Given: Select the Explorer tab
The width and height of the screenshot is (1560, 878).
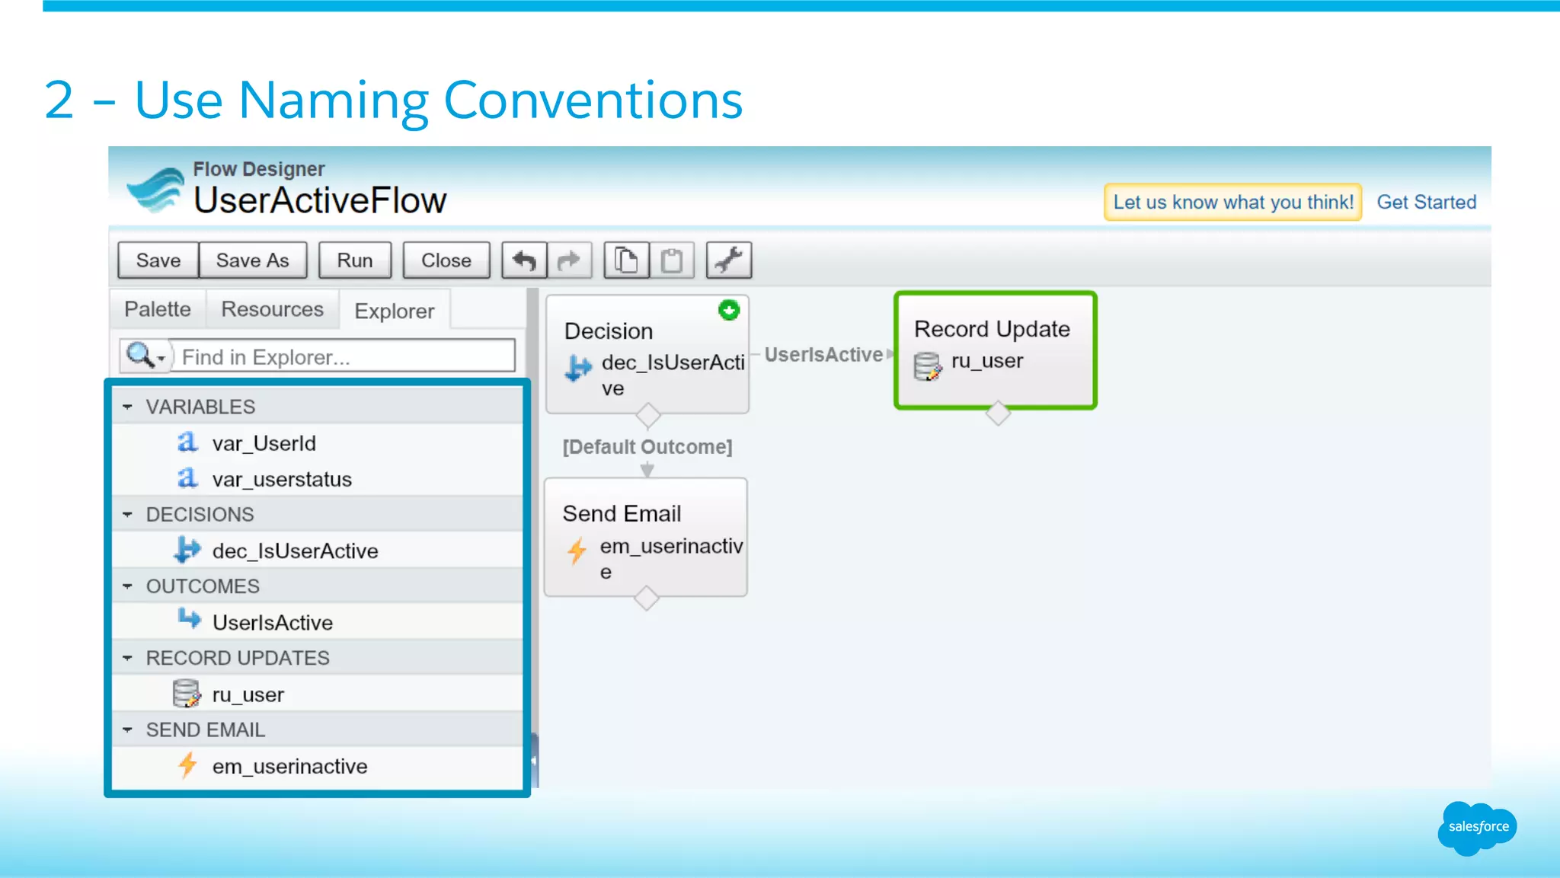Looking at the screenshot, I should tap(395, 311).
